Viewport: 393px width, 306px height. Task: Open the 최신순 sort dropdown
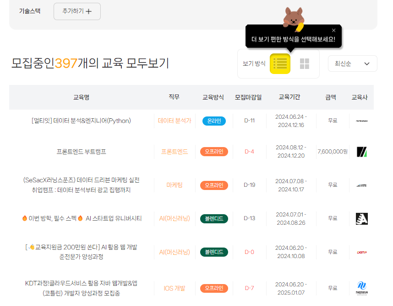click(352, 63)
